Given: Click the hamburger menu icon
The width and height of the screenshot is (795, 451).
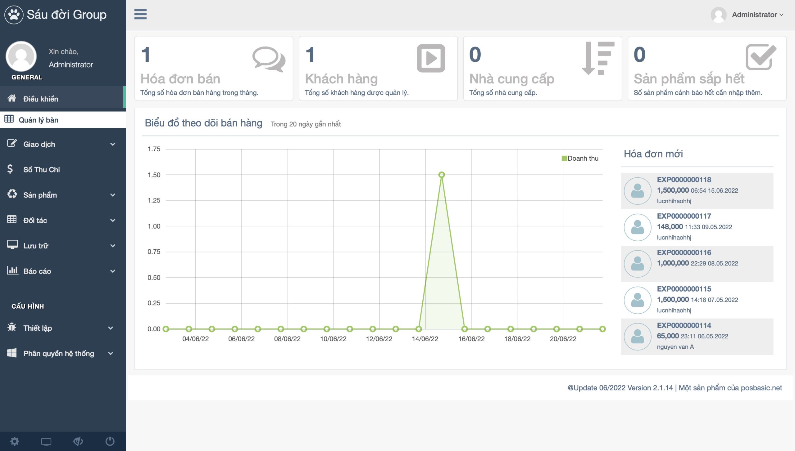Looking at the screenshot, I should point(140,14).
